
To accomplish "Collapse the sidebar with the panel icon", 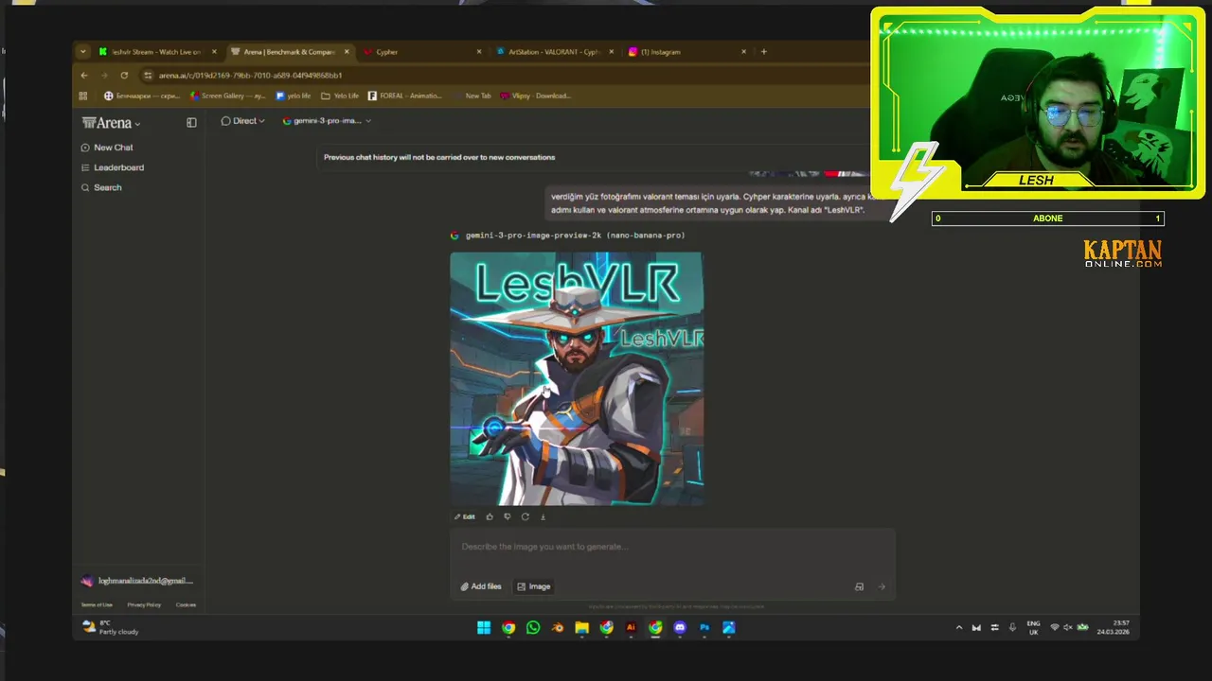I will 191,122.
